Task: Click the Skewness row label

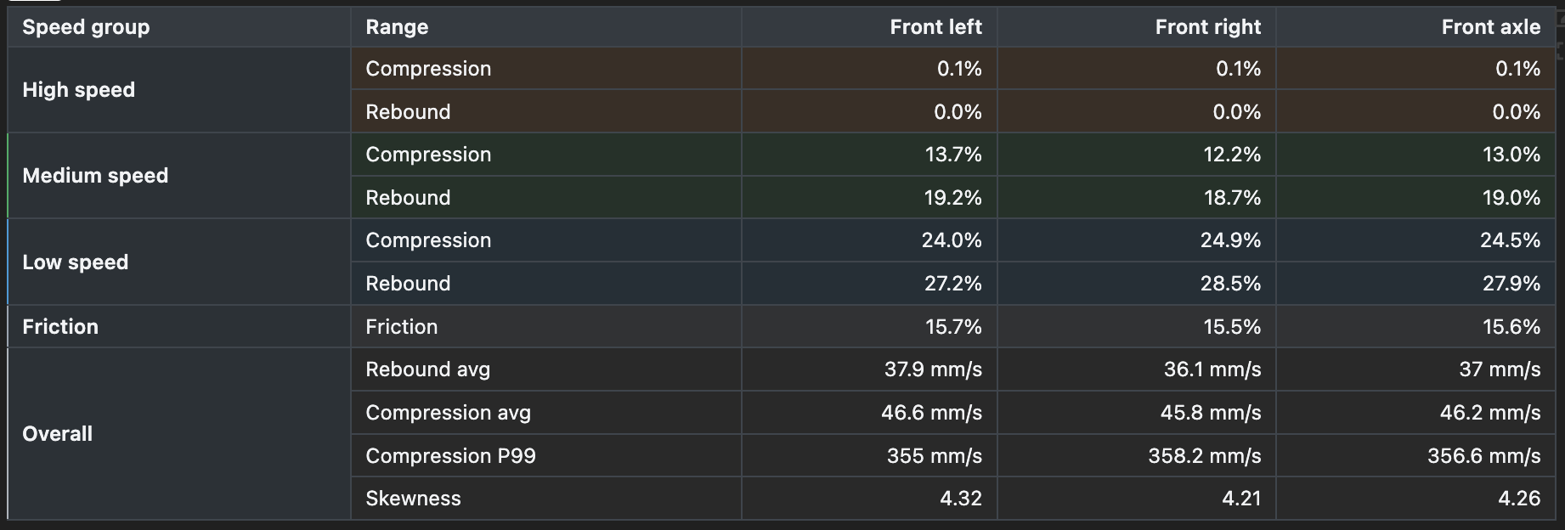Action: pyautogui.click(x=413, y=499)
